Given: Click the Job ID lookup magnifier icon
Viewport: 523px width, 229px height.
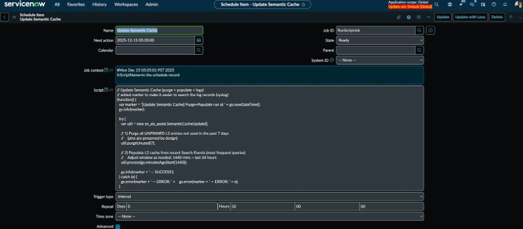Looking at the screenshot, I should click(420, 30).
